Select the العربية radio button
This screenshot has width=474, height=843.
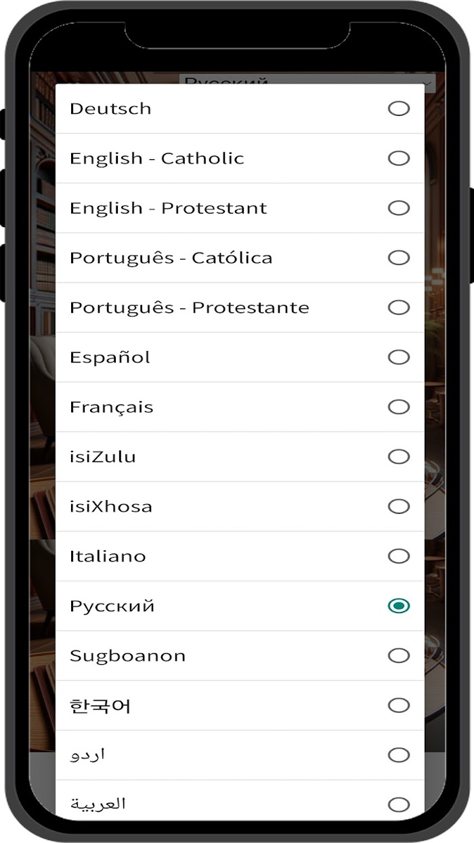[399, 804]
